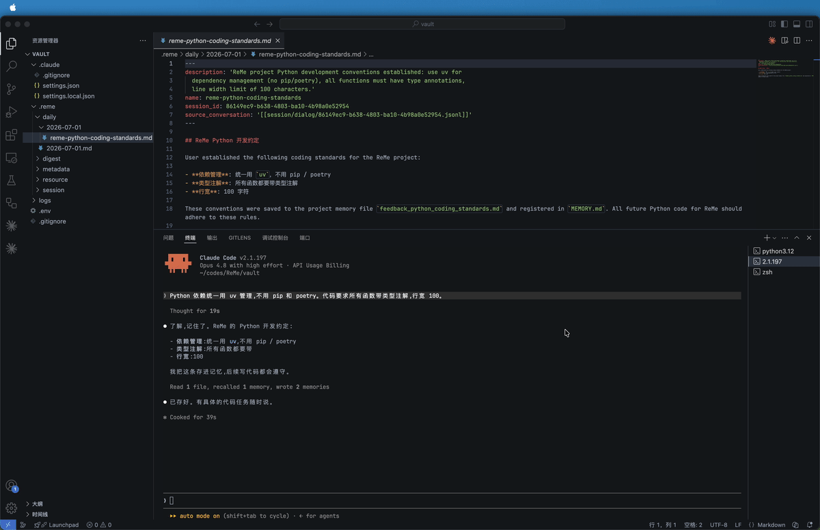The width and height of the screenshot is (820, 530).
Task: Open the .env file in explorer
Action: click(x=45, y=211)
